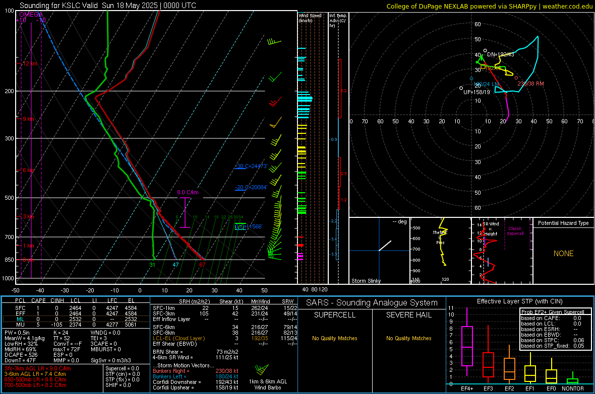The width and height of the screenshot is (595, 394).
Task: Select the 850 mb pressure label
Action: coord(9,260)
